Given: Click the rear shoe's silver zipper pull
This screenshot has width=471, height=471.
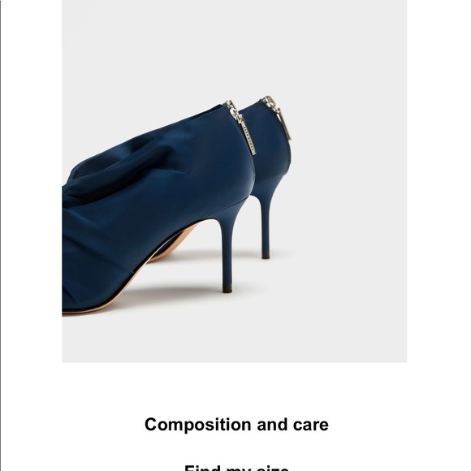Looking at the screenshot, I should click(x=277, y=117).
